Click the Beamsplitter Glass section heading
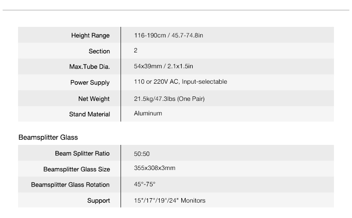This screenshot has height=218, width=352. [48, 137]
